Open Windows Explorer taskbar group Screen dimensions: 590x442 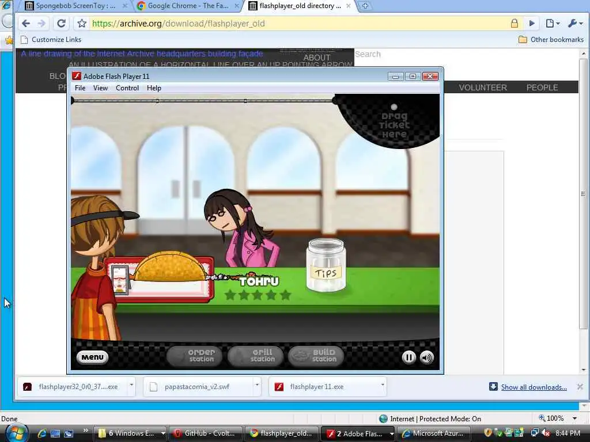pos(130,433)
